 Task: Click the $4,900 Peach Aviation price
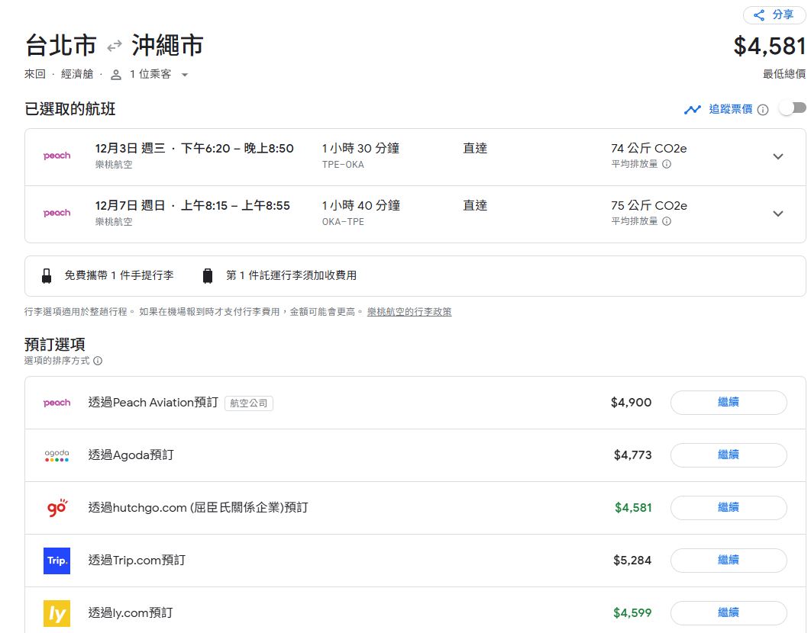coord(631,403)
